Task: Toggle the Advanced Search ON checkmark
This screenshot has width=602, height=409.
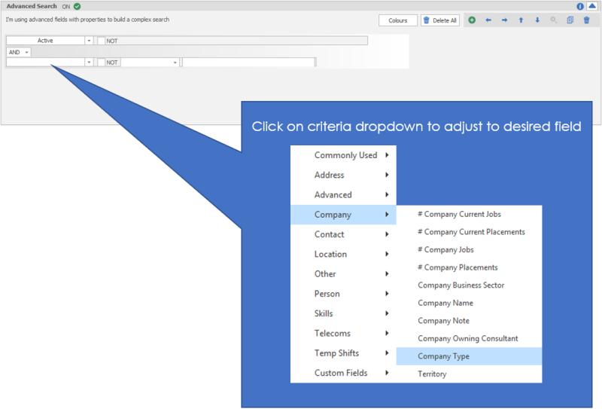Action: pos(77,6)
